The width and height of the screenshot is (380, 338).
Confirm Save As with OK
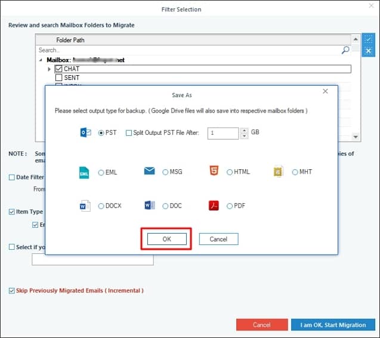pyautogui.click(x=167, y=239)
